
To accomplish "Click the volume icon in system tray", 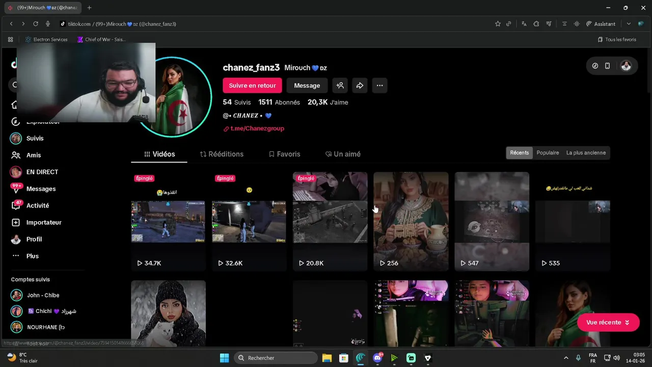I will tap(617, 358).
